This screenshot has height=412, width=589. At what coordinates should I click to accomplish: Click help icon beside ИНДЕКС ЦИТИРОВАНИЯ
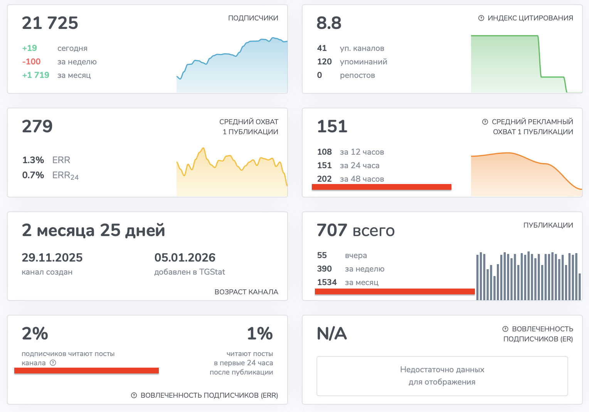pos(481,18)
